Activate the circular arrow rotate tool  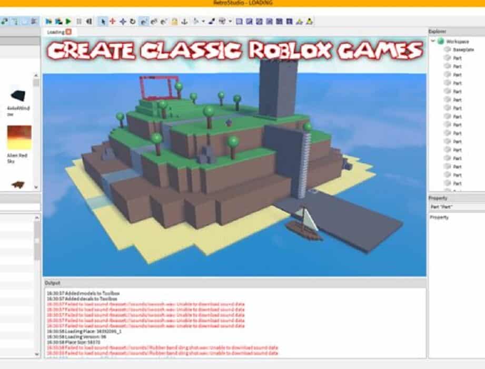click(133, 22)
